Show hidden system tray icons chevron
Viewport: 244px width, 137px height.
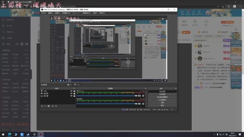214,135
